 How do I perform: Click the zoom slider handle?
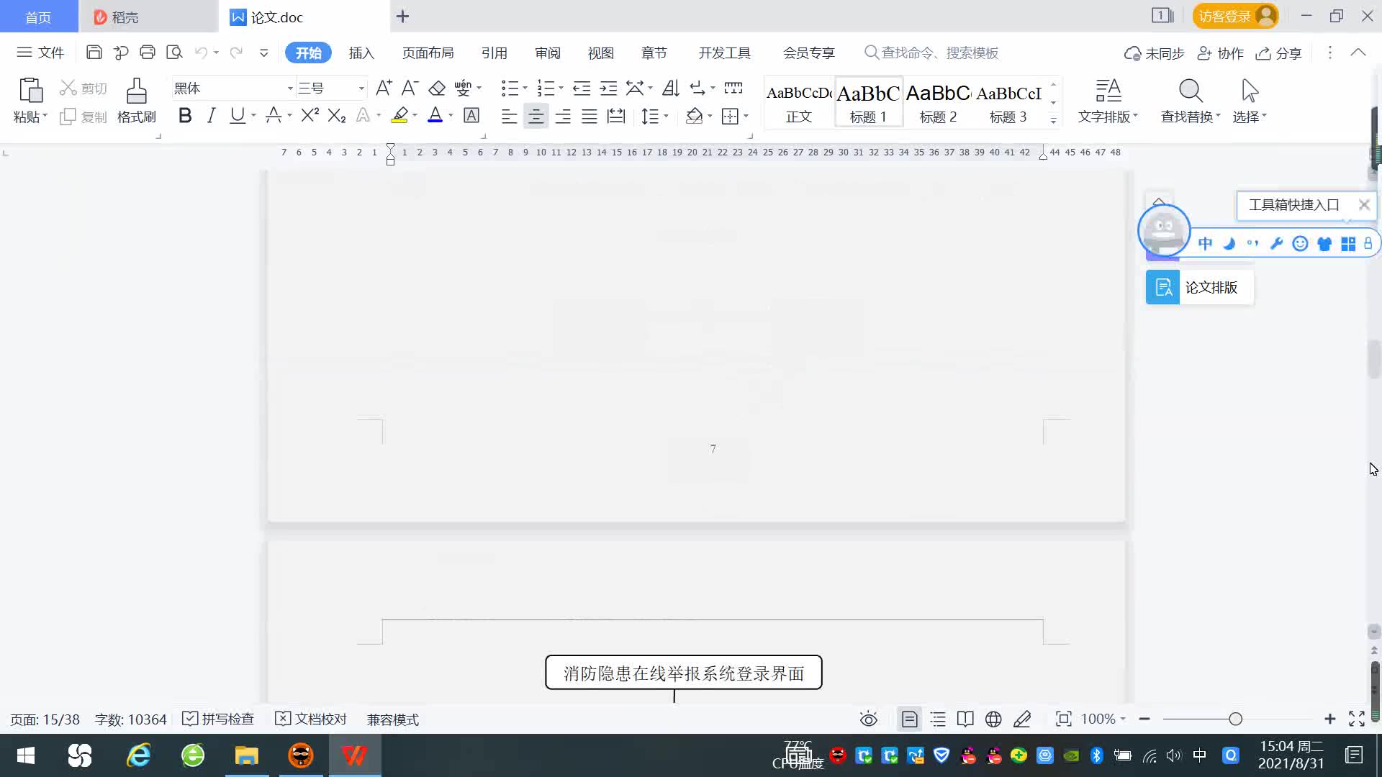click(x=1235, y=719)
